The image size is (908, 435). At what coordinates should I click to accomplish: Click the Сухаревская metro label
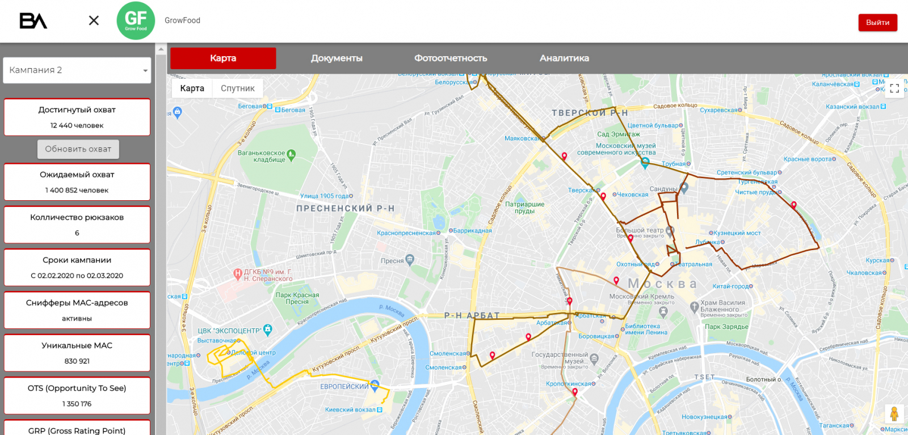pos(718,110)
